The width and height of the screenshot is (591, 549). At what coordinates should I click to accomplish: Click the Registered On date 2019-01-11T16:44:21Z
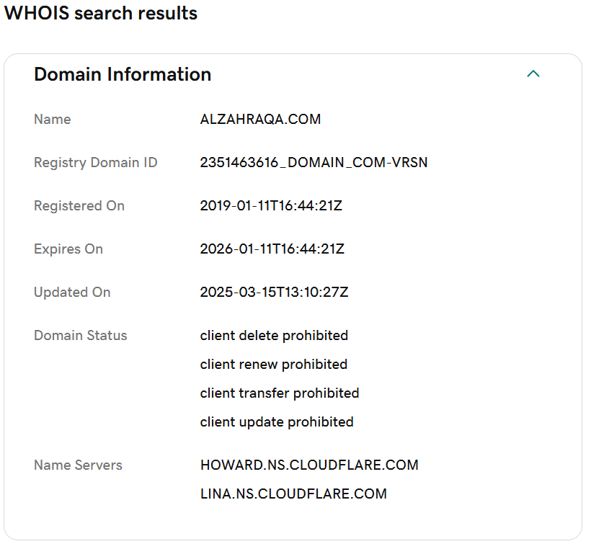[271, 206]
